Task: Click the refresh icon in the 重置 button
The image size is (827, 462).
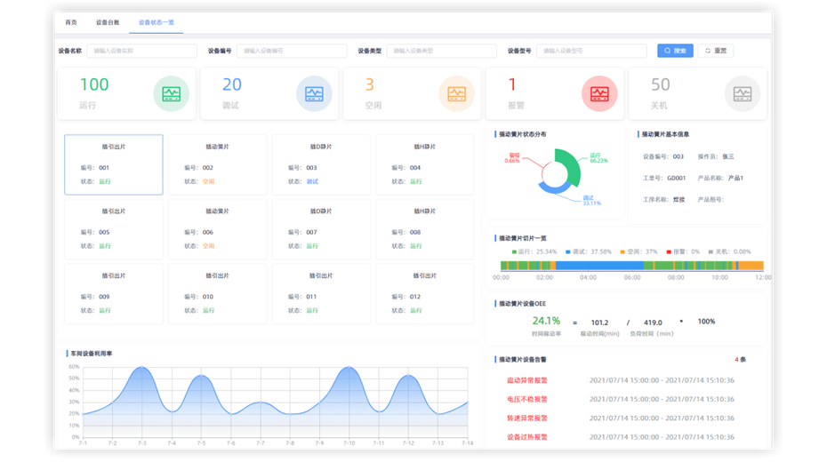Action: click(x=708, y=52)
